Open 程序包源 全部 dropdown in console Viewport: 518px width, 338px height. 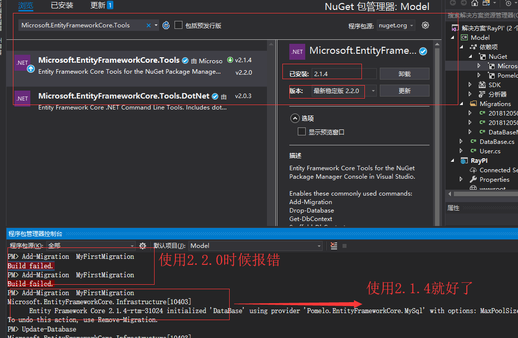[91, 246]
